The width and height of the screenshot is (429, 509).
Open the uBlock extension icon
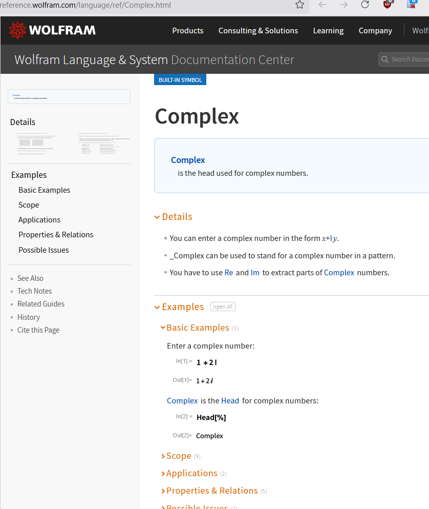click(x=388, y=5)
